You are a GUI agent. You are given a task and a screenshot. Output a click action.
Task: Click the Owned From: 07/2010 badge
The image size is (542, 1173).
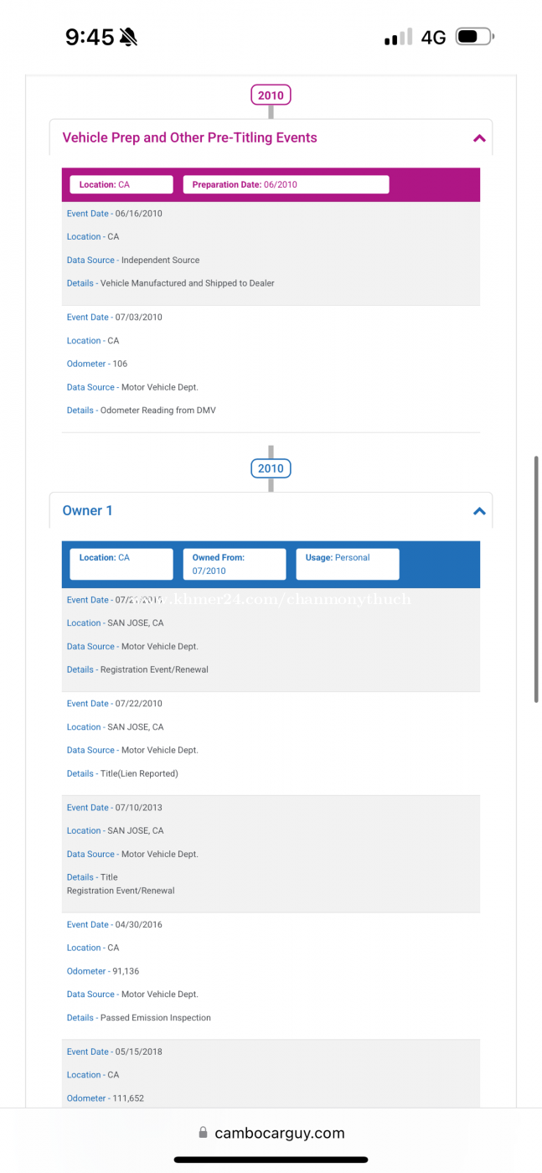[x=235, y=564]
